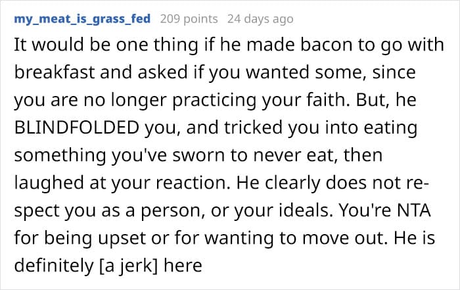
Task: Click the 209 points score label
Action: tap(189, 19)
